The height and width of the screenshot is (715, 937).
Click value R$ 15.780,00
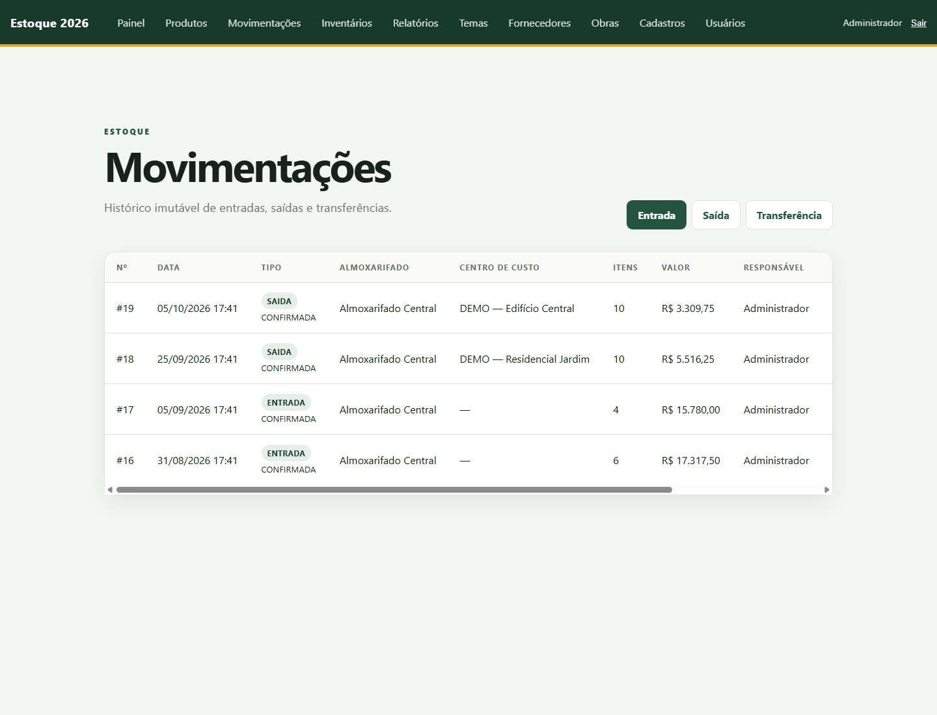691,409
